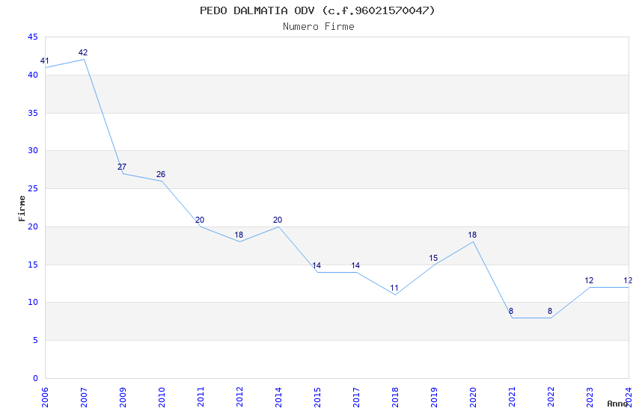Click the 30 y-axis tick label

tap(32, 151)
